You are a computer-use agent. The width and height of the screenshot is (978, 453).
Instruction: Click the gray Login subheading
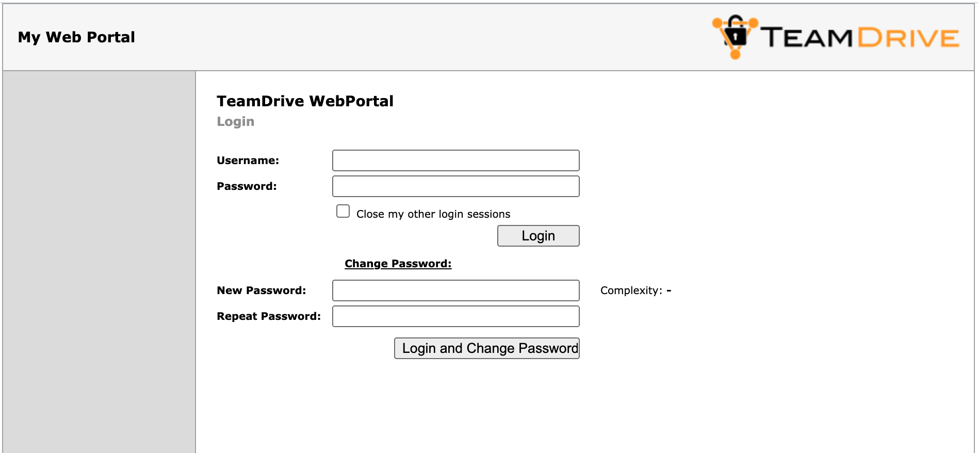[235, 122]
